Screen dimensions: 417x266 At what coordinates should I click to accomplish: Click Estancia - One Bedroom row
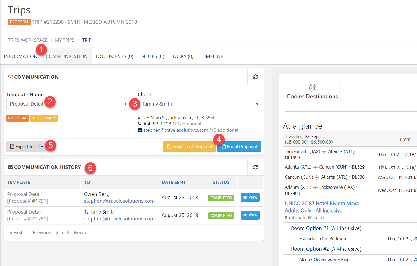click(x=350, y=239)
